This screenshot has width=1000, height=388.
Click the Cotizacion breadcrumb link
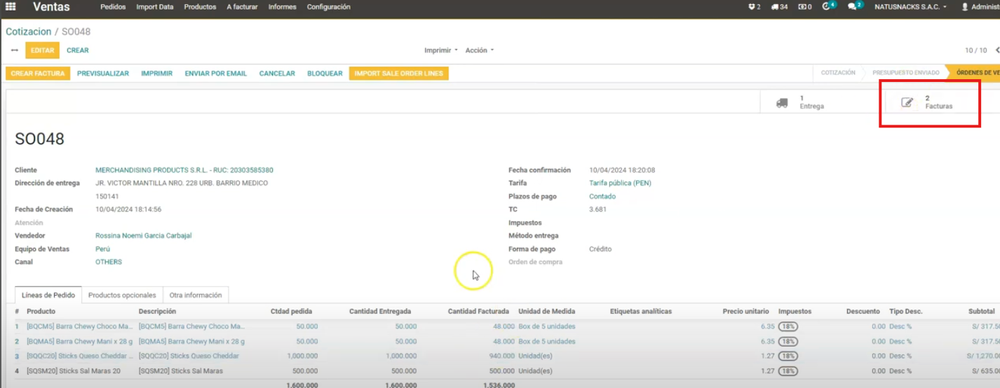pyautogui.click(x=29, y=32)
